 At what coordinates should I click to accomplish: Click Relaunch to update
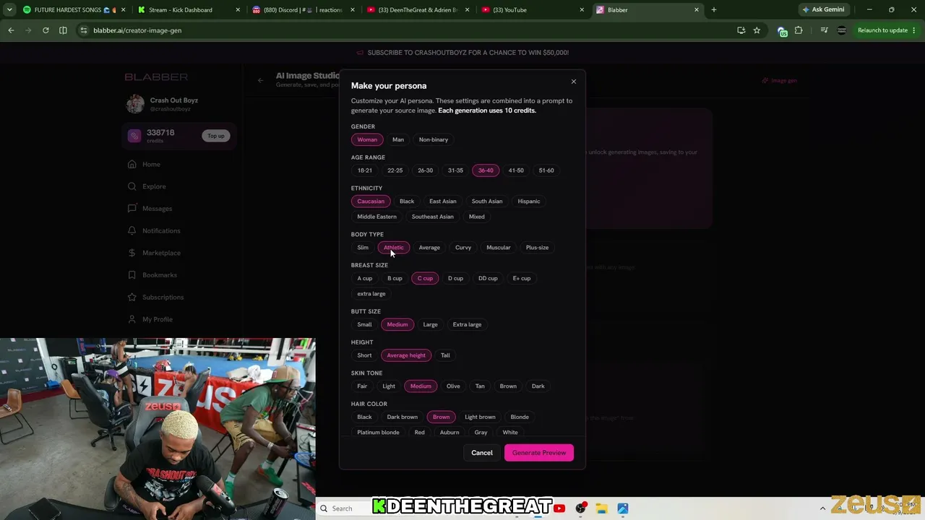(x=882, y=30)
